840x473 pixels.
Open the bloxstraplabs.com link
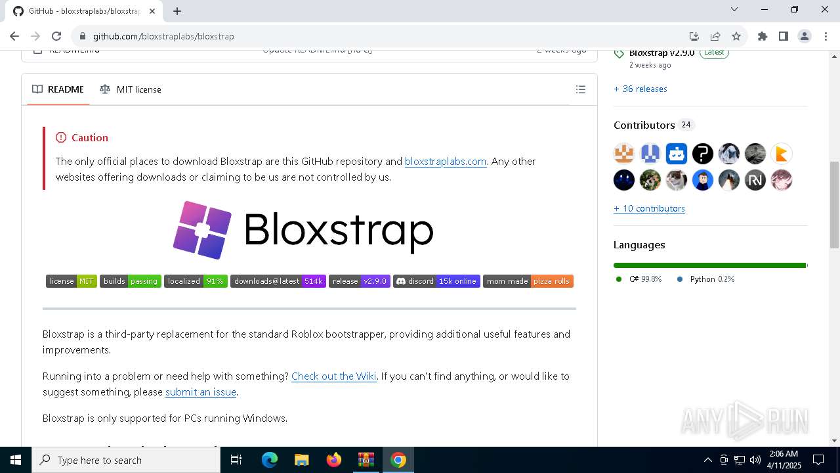tap(446, 161)
